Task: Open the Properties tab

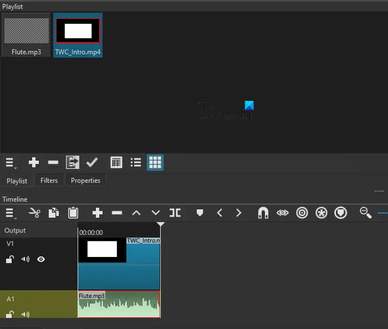Action: 85,181
